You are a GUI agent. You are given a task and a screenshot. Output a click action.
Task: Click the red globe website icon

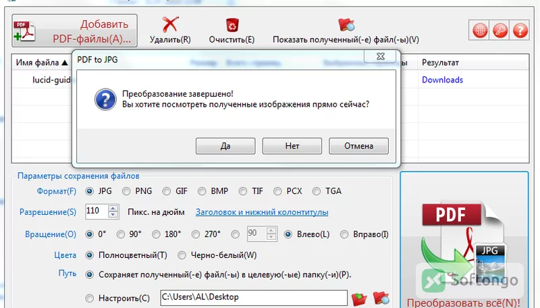[x=480, y=30]
